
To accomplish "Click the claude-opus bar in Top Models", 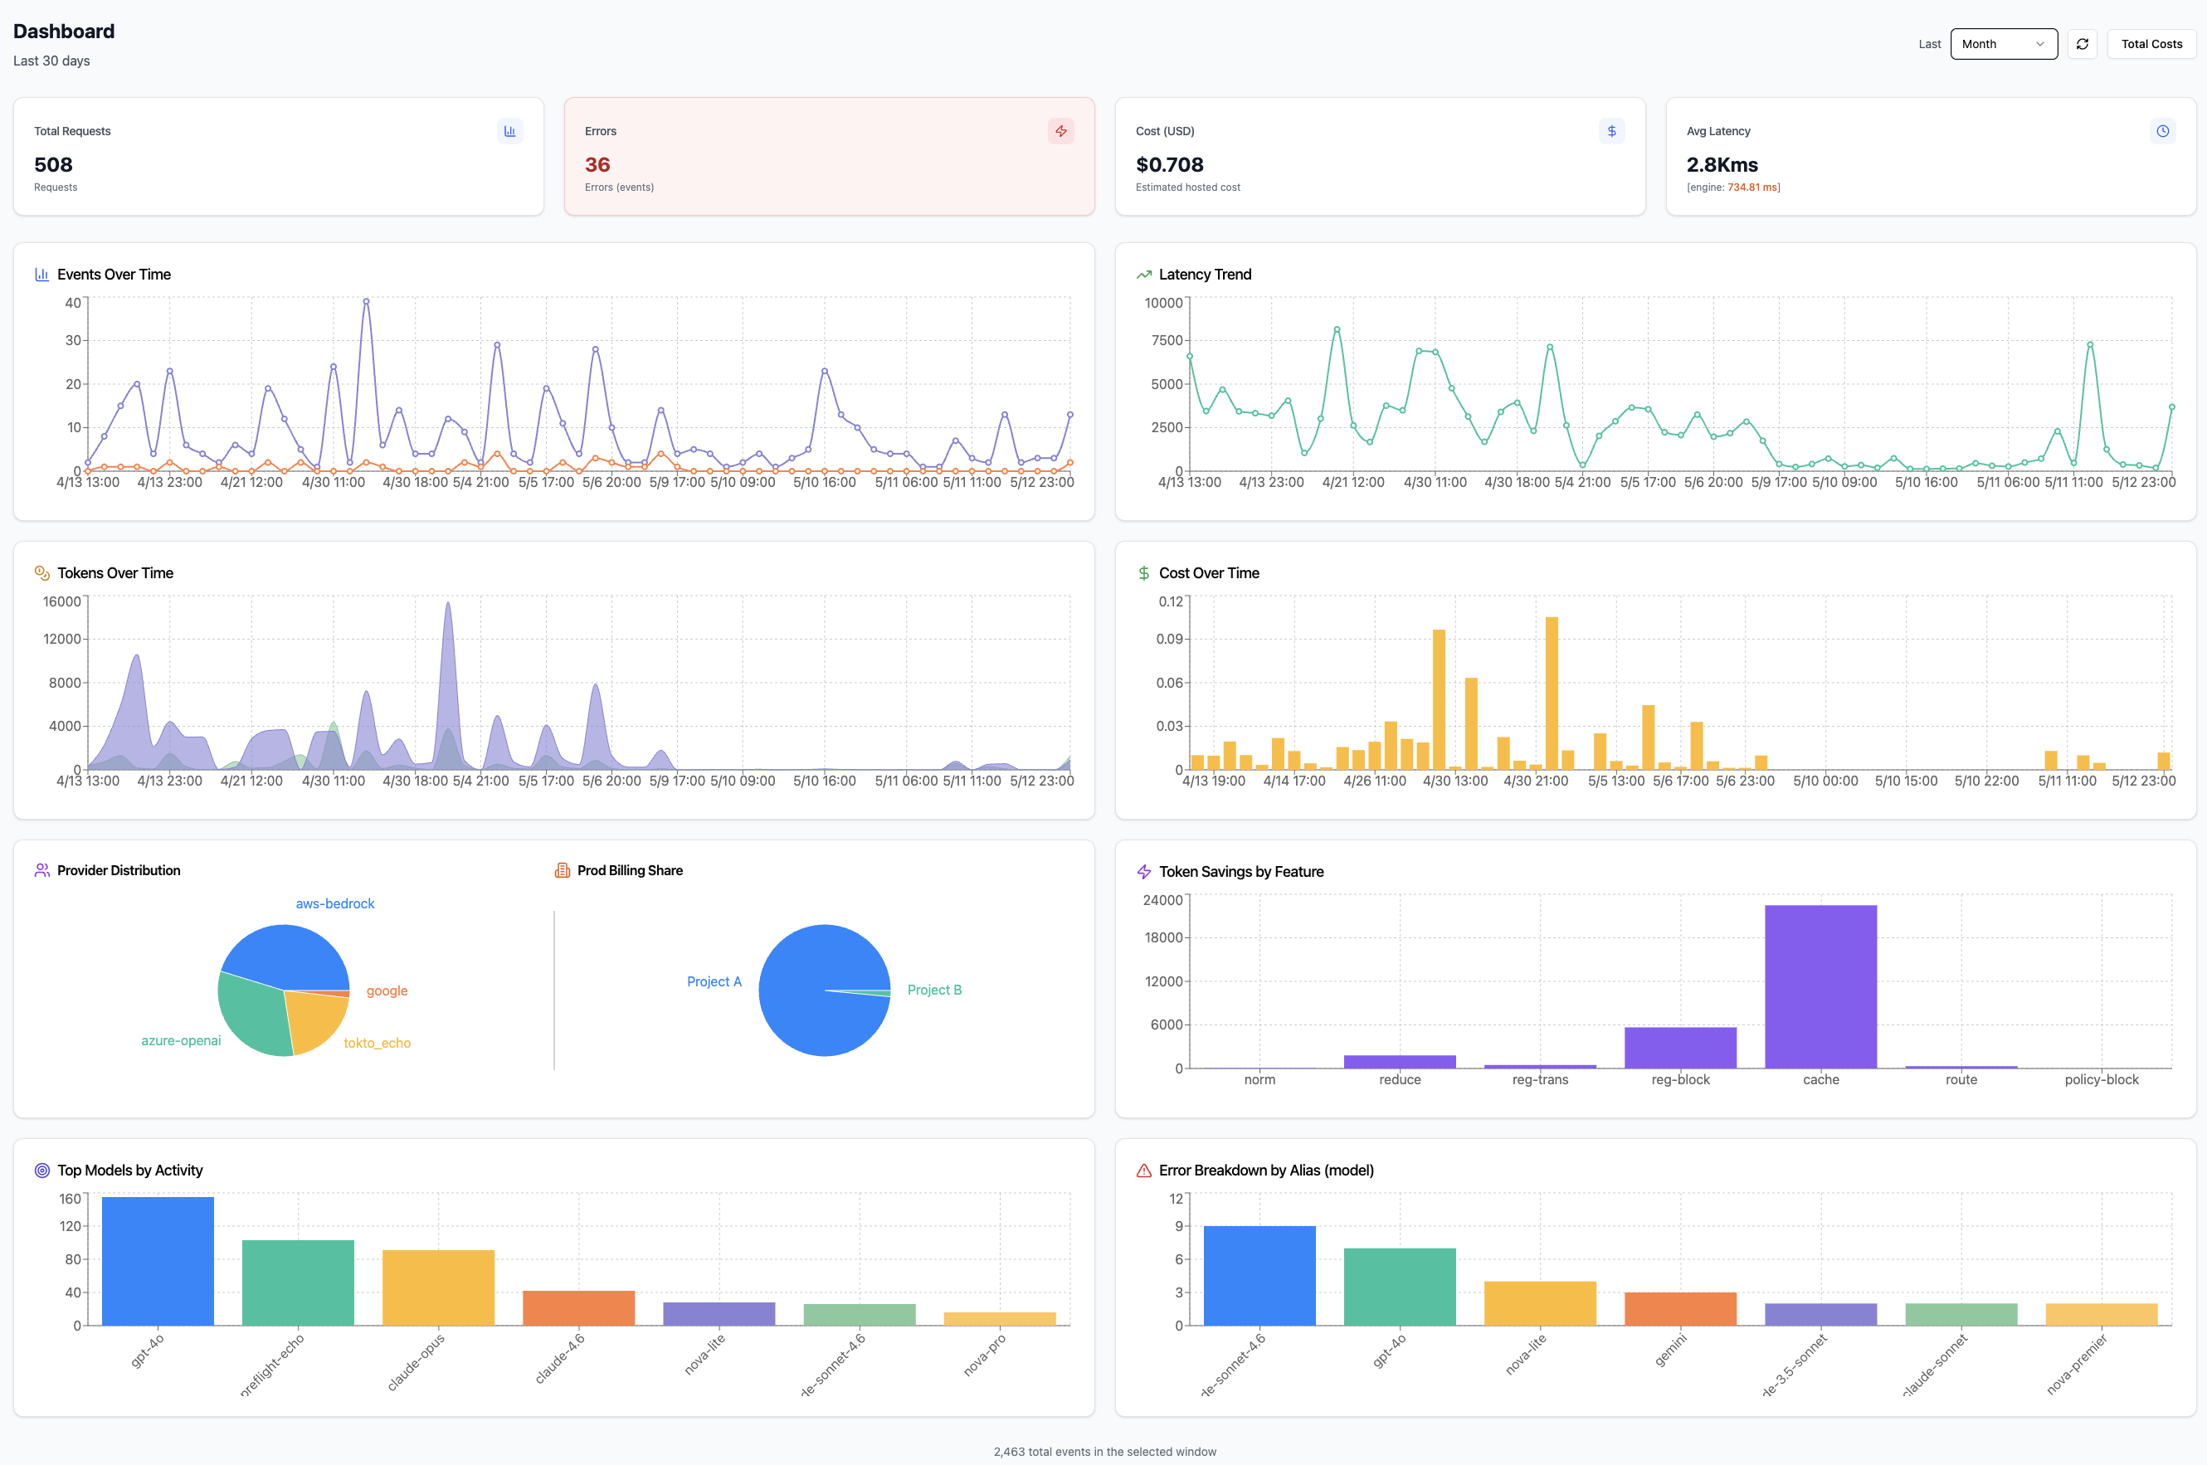I will (438, 1287).
